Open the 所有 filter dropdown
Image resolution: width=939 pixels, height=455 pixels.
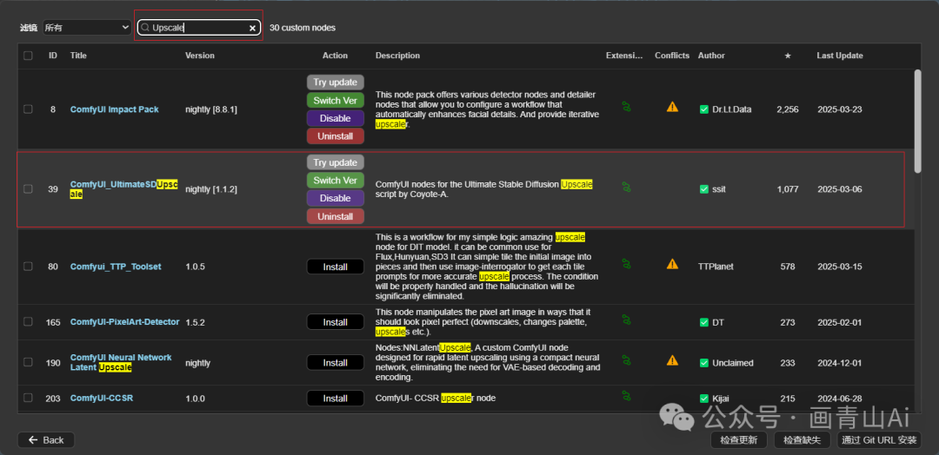(x=87, y=28)
